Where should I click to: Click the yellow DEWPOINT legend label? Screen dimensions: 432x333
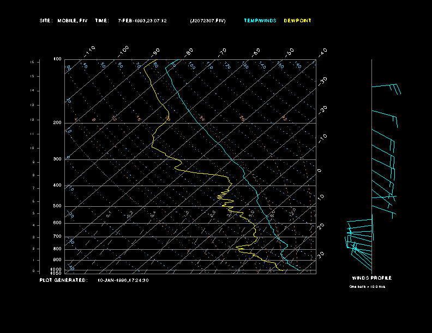point(298,21)
